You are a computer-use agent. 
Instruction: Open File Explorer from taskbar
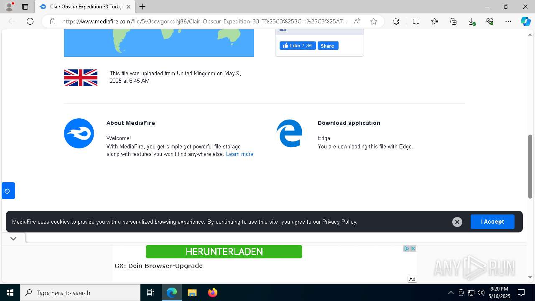point(192,293)
